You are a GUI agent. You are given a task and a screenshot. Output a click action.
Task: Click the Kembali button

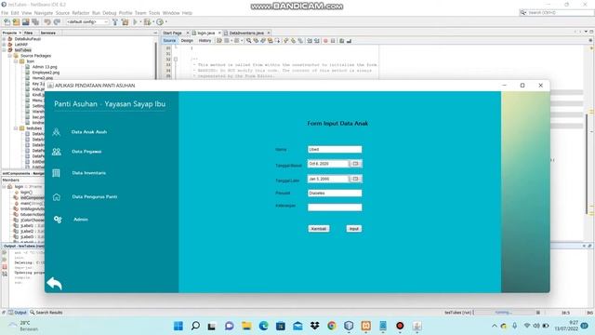(x=318, y=229)
